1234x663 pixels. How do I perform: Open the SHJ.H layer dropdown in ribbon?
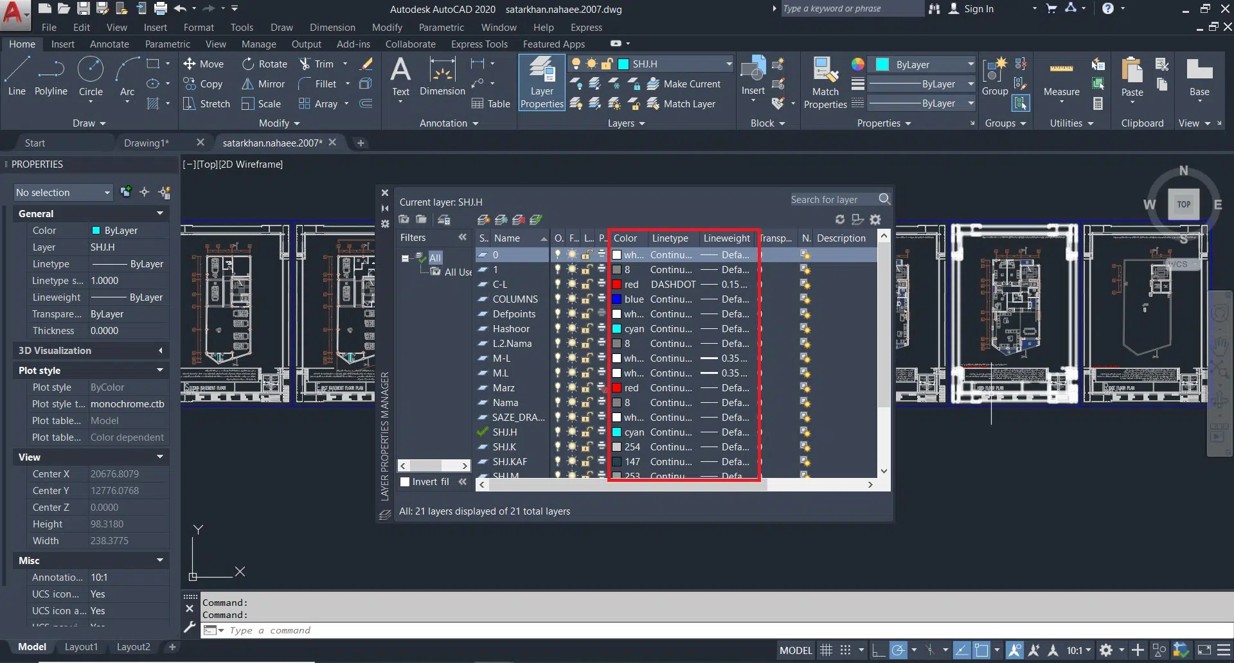pyautogui.click(x=729, y=64)
